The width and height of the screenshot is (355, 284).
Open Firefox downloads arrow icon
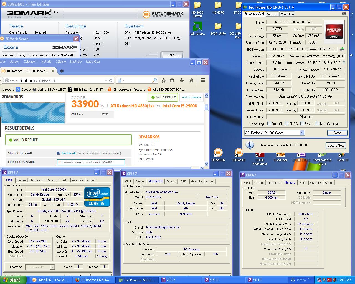click(x=182, y=80)
